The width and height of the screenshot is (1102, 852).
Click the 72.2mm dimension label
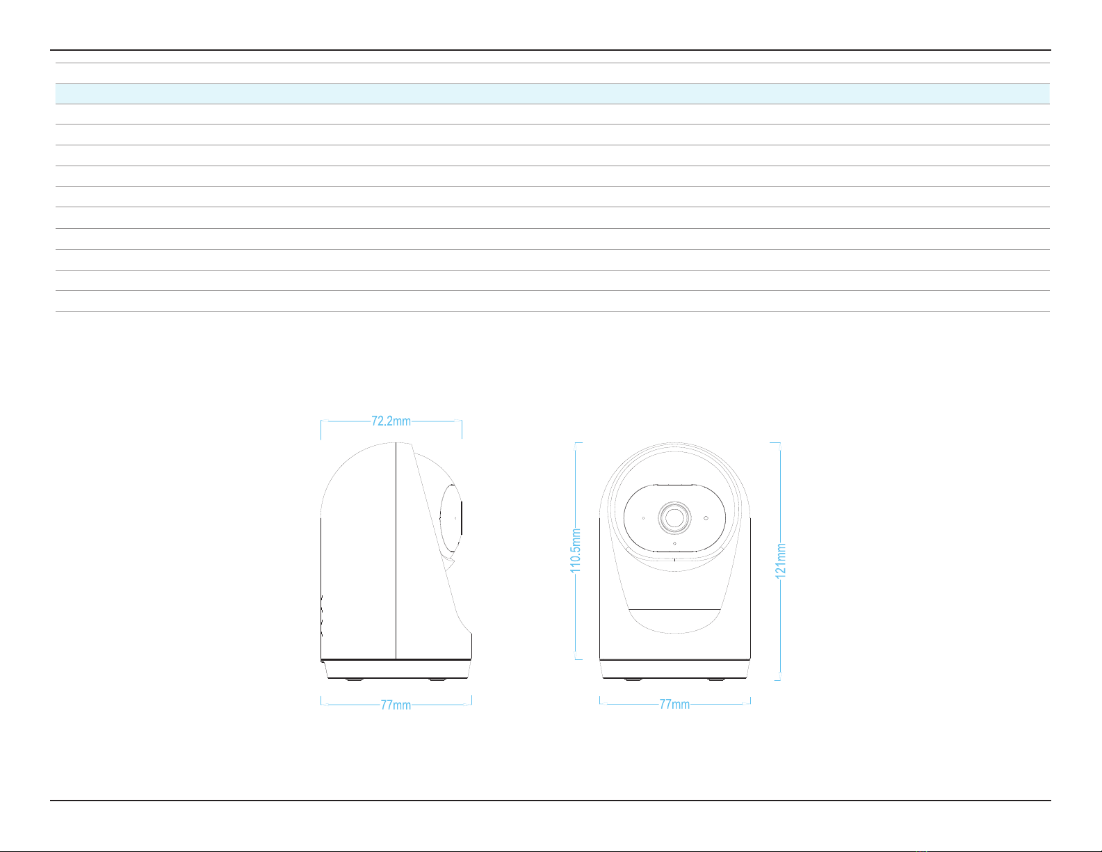(x=391, y=421)
